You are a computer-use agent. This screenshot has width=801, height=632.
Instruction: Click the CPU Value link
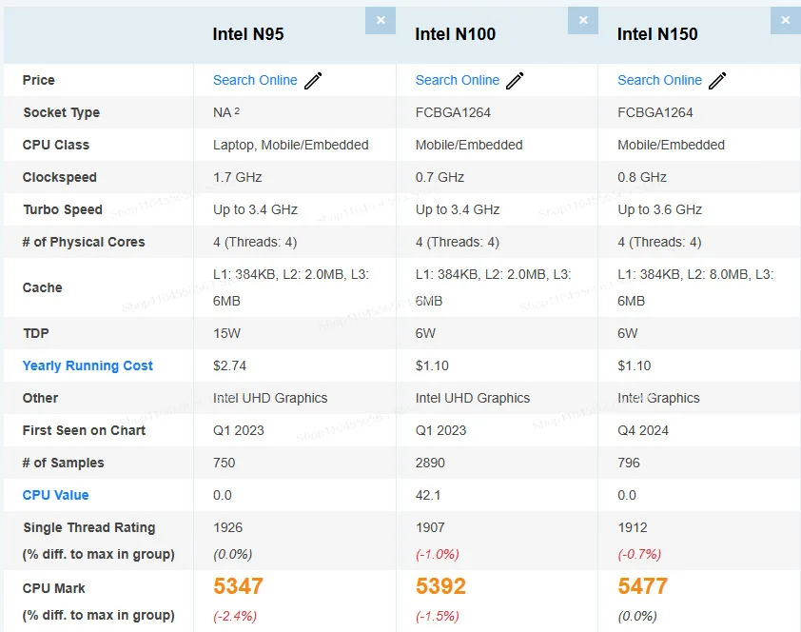pyautogui.click(x=55, y=495)
